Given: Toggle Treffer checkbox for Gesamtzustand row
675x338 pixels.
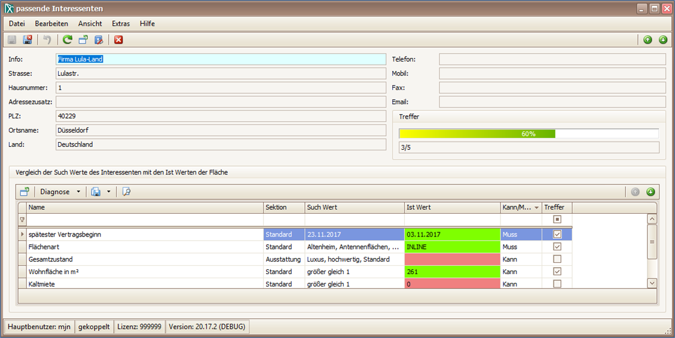Looking at the screenshot, I should pyautogui.click(x=557, y=259).
